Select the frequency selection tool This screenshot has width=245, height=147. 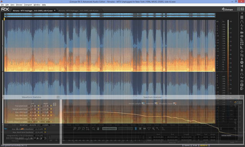point(145,129)
